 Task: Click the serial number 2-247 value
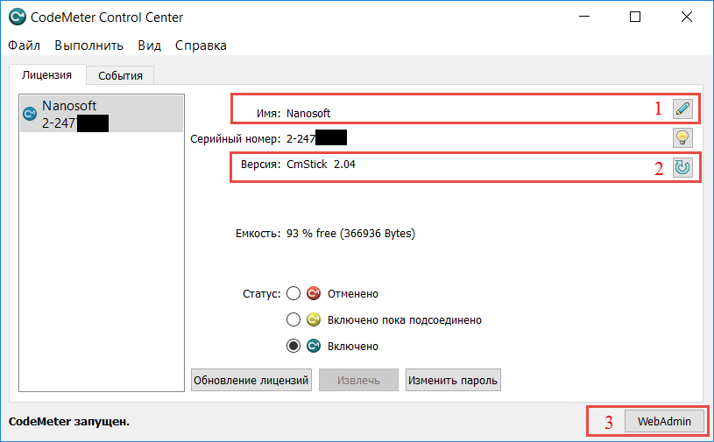[x=316, y=138]
